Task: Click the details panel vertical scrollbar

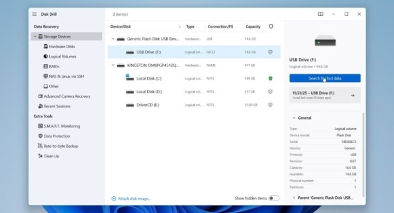Action: click(363, 155)
